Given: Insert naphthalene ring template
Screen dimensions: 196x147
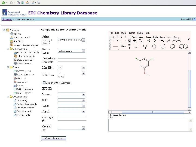Looking at the screenshot, I should click(x=183, y=46).
